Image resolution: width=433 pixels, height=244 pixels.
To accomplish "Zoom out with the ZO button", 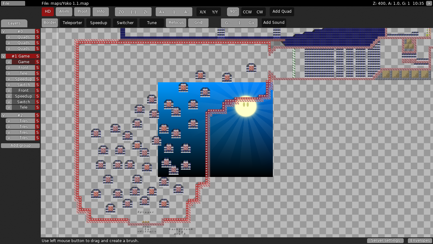I will (121, 12).
